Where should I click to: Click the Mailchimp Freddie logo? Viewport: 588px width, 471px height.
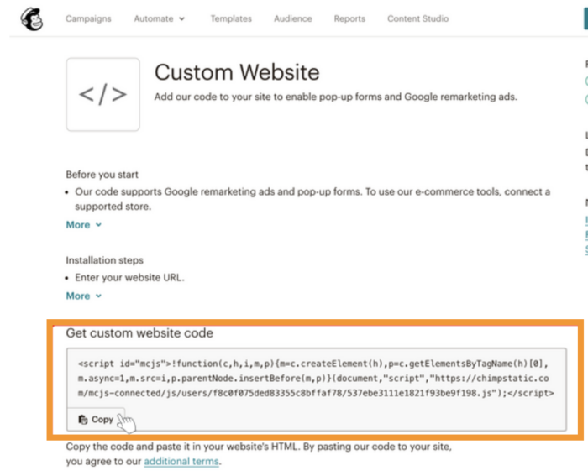click(x=32, y=19)
